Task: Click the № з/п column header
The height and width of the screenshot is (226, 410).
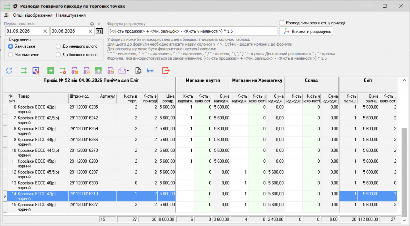Action: pos(12,98)
